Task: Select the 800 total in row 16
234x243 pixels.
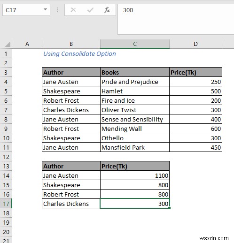Action: click(135, 194)
